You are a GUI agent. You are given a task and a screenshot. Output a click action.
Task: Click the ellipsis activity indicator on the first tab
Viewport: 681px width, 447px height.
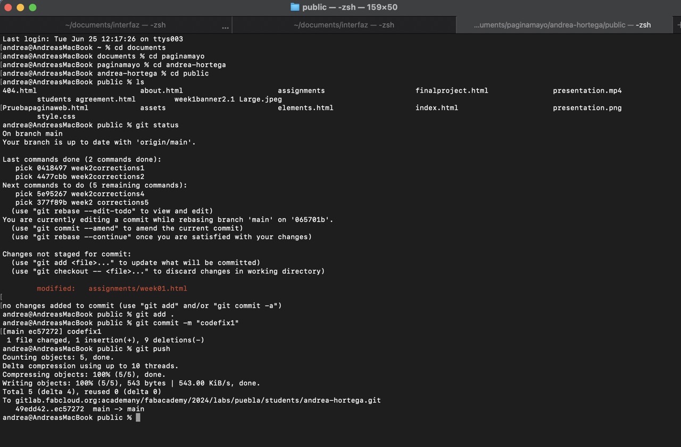225,27
